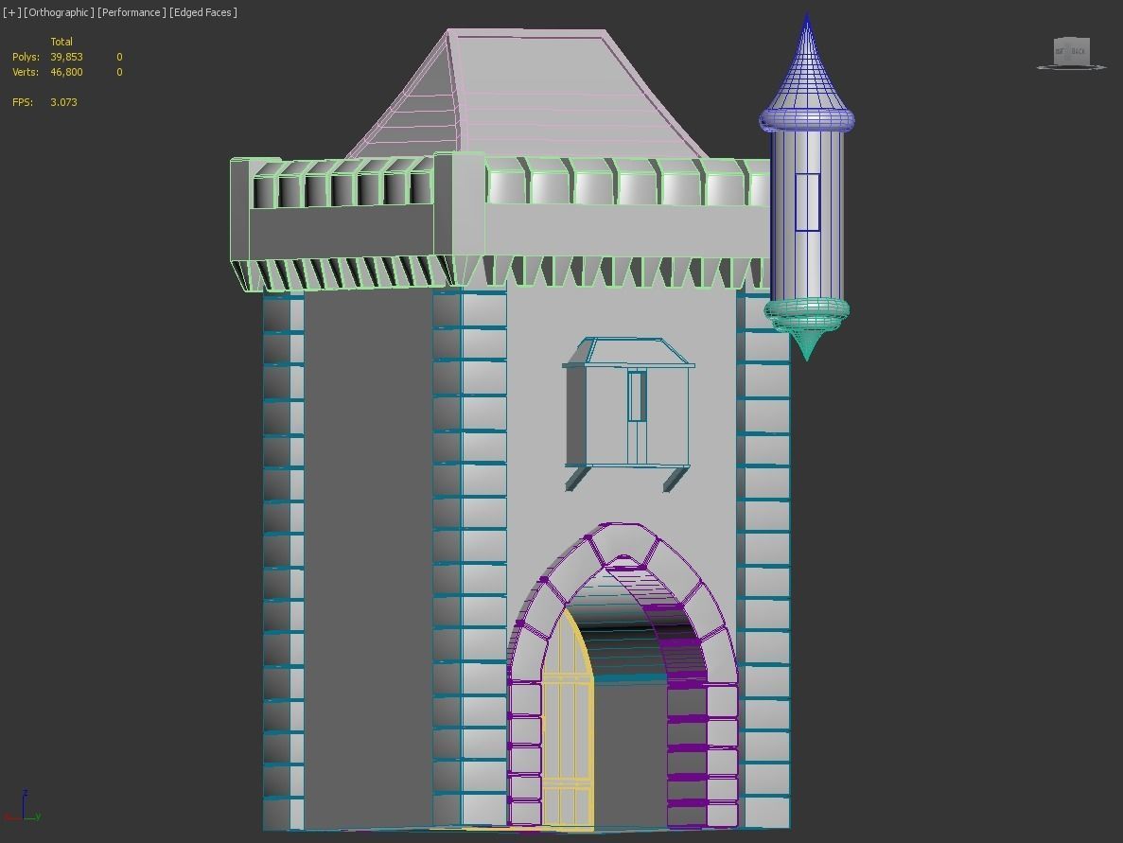The image size is (1123, 843).
Task: Open the [+] viewport general menu
Action: pos(11,12)
